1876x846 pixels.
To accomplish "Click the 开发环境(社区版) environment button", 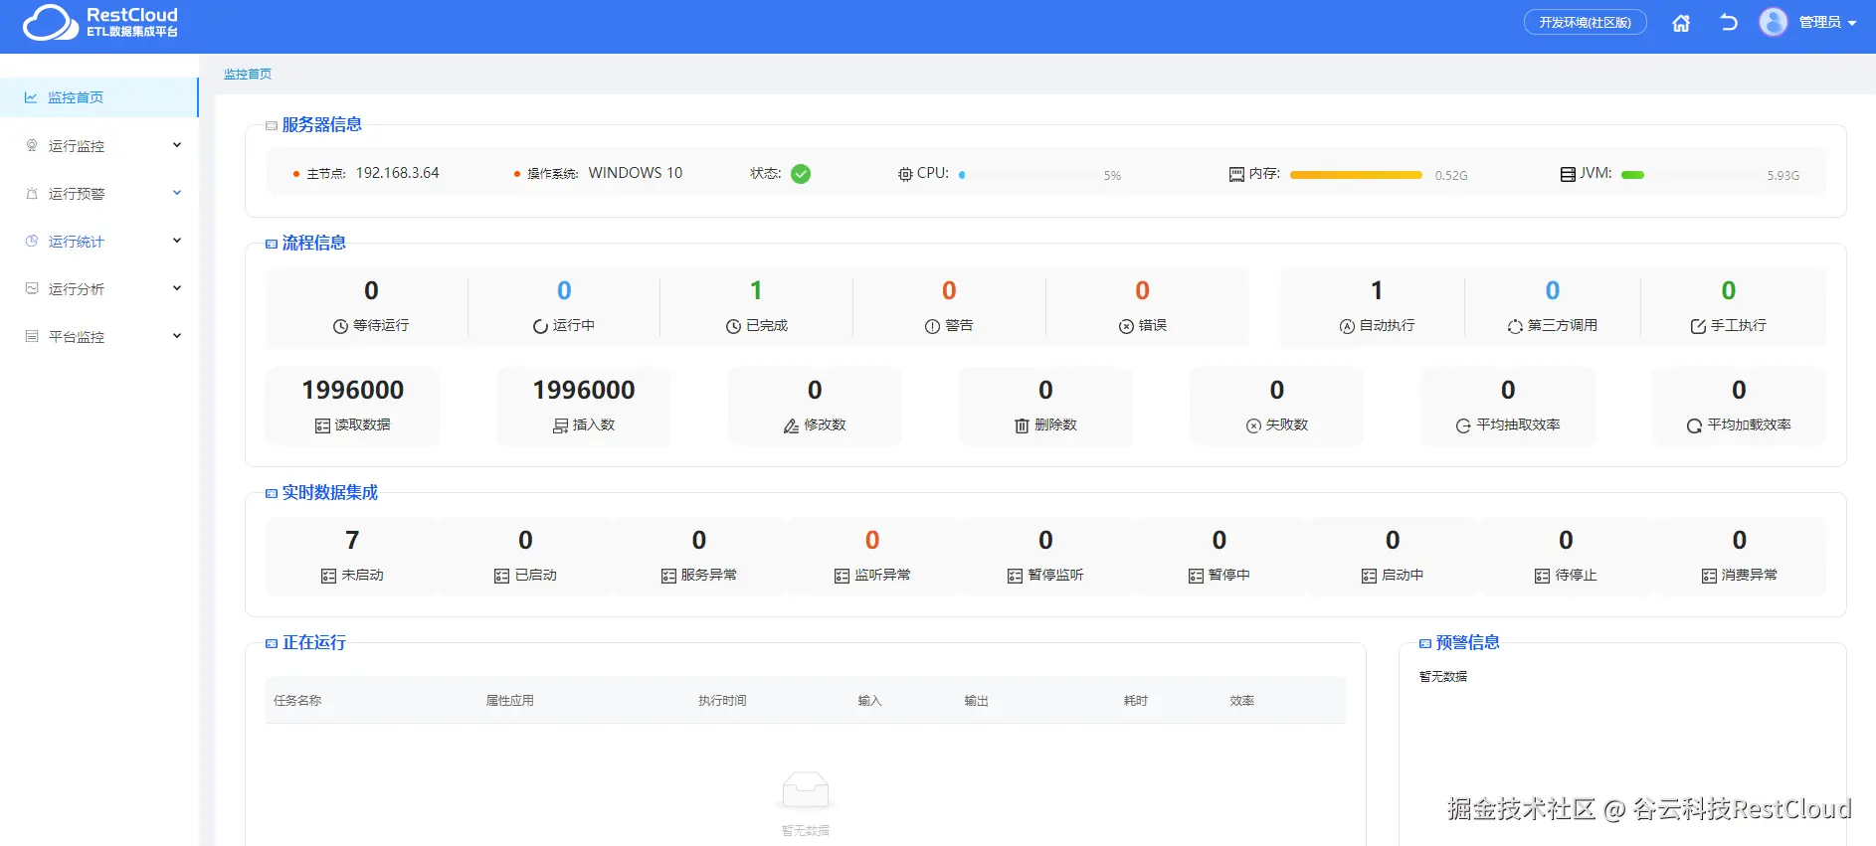I will point(1585,22).
